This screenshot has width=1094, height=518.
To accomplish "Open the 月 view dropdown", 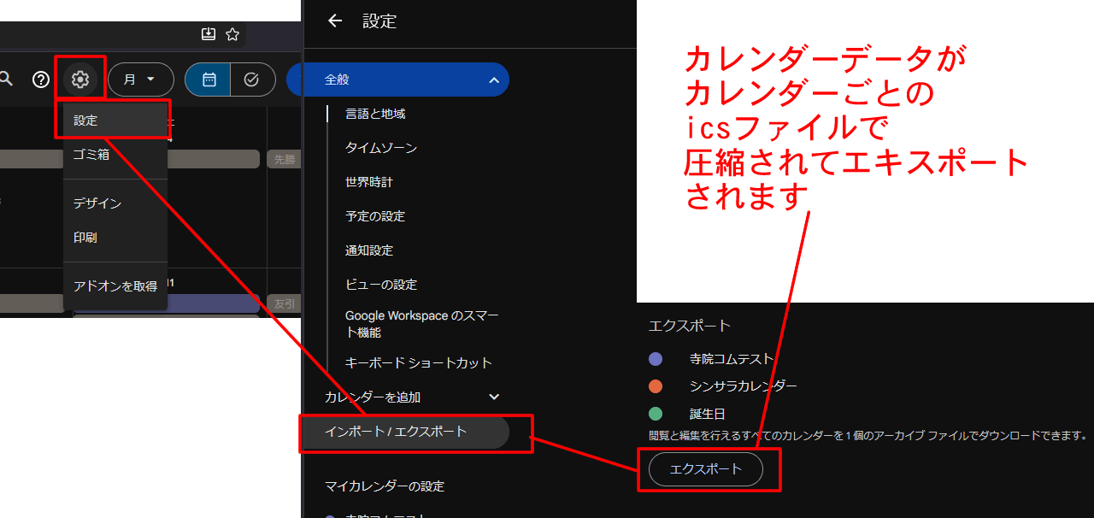I will 140,79.
